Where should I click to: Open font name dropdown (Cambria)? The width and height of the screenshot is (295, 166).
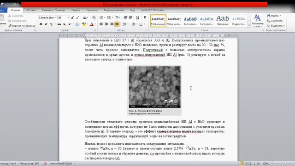click(x=56, y=18)
